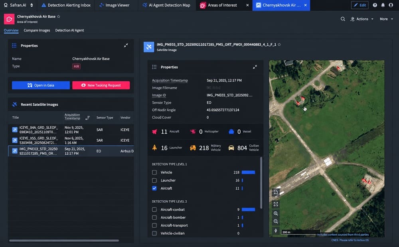Click the search magnifier icon
399x247 pixels.
click(343, 19)
